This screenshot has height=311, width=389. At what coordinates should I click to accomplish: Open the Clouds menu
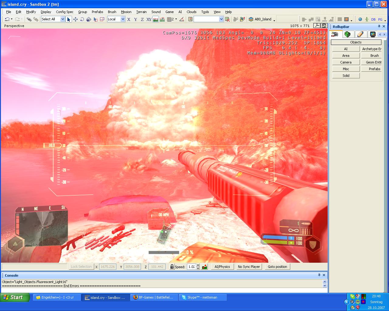[191, 12]
